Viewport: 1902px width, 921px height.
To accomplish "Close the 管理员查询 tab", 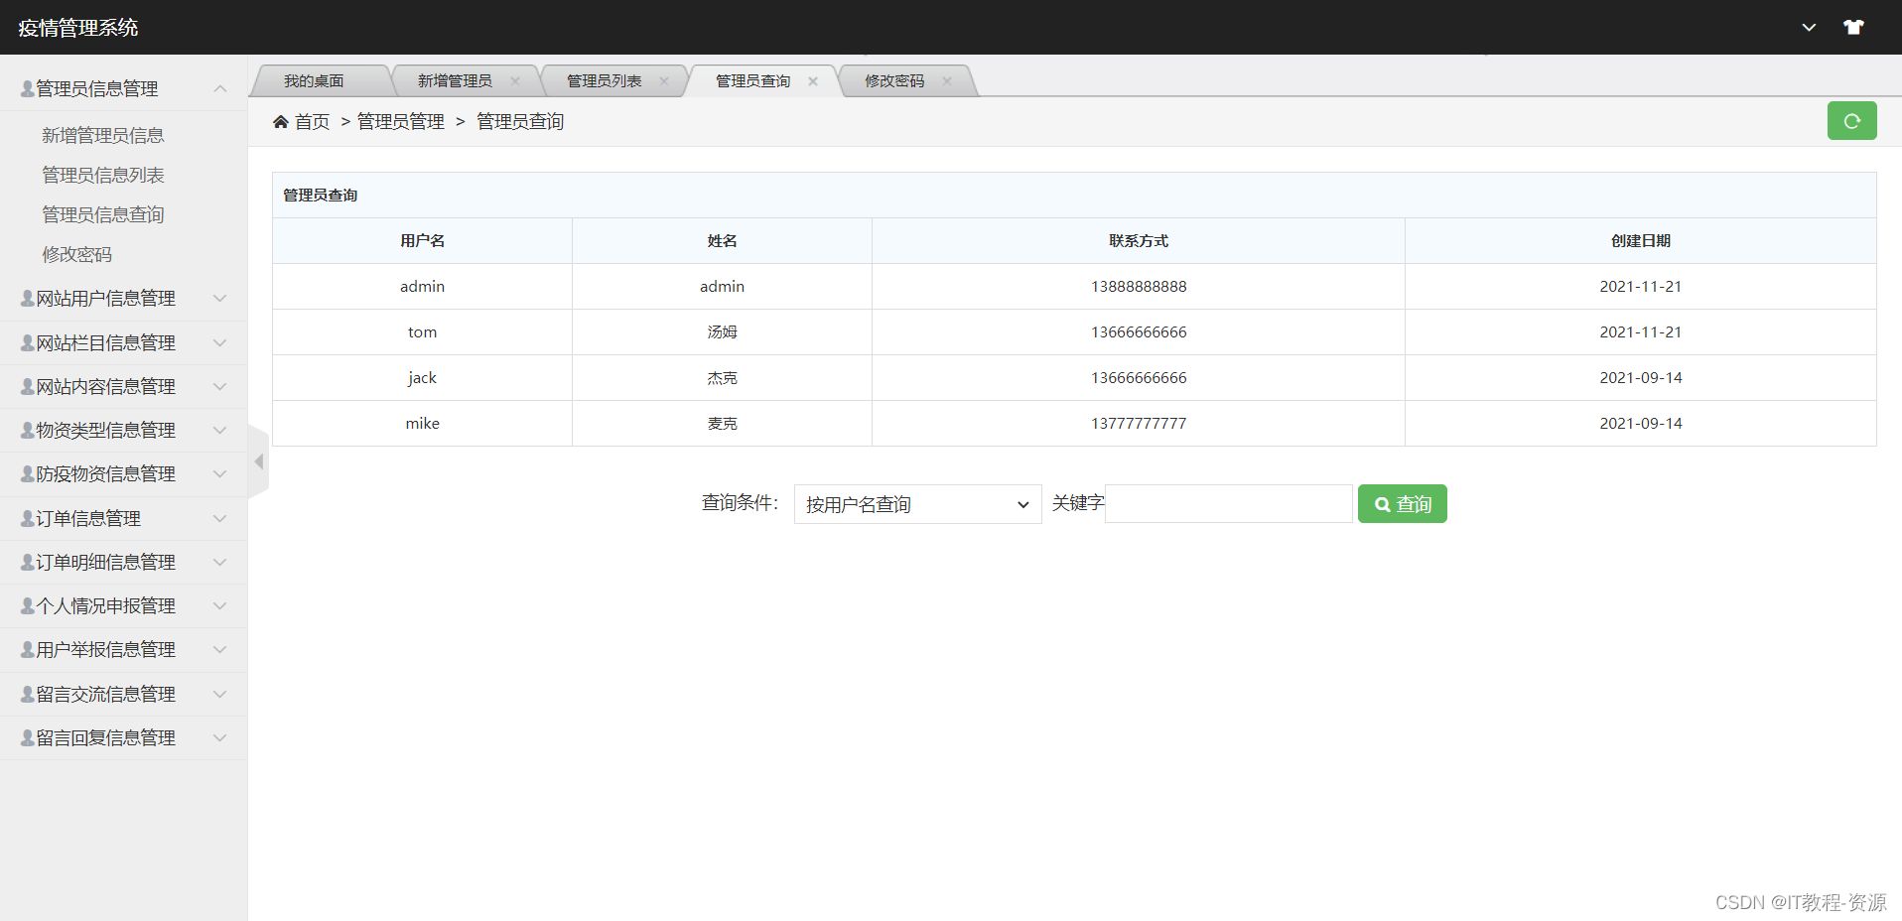I will point(813,81).
